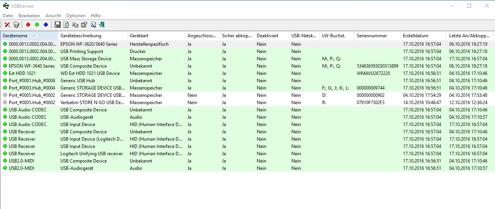The image size is (495, 209).
Task: Click the refresh list toolbar icon
Action: [66, 25]
